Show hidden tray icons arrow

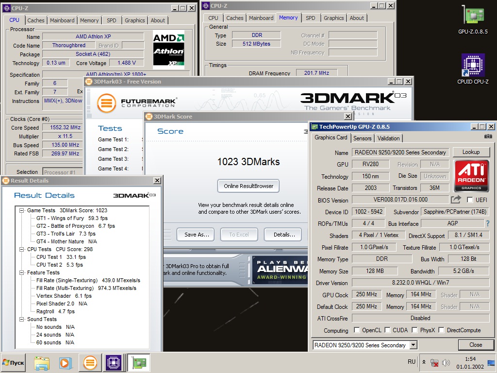pyautogui.click(x=424, y=362)
